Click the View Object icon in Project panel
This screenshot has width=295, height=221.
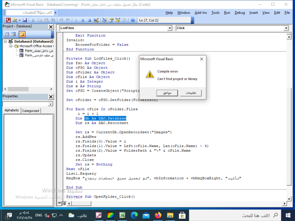point(14,34)
